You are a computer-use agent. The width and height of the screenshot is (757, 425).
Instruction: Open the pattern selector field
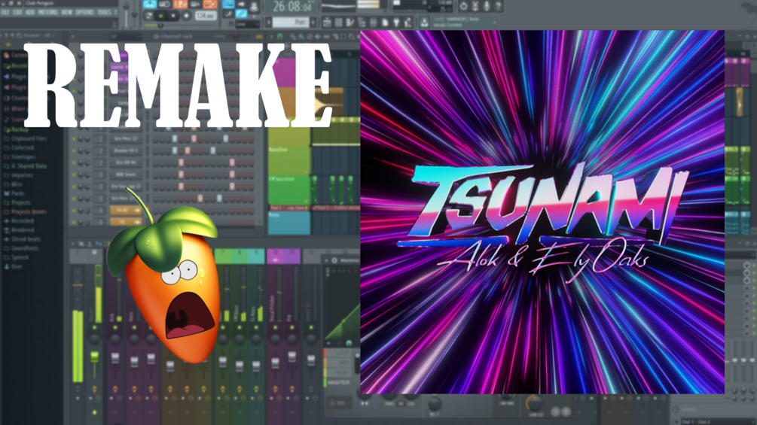(291, 22)
